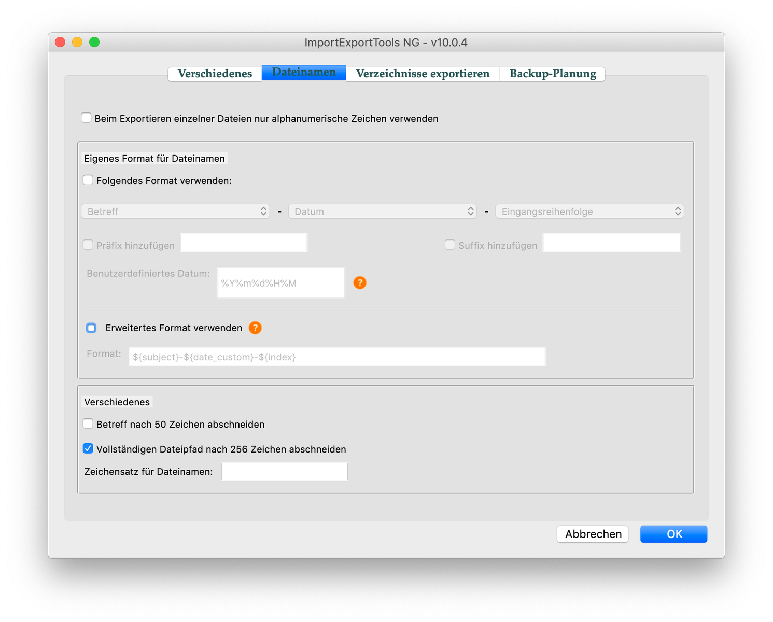Confirm settings with the OK button
Viewport: 773px width, 622px height.
tap(673, 534)
